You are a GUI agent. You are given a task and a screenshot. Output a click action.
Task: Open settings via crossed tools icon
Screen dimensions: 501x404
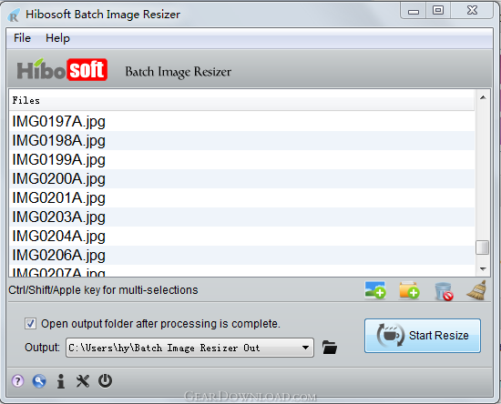coord(83,381)
